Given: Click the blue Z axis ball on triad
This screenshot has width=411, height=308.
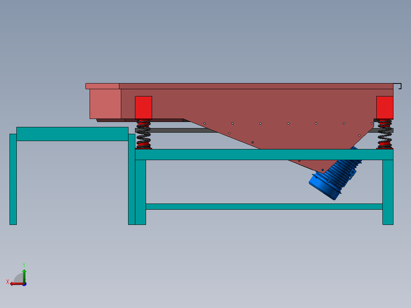Looking at the screenshot, I should (x=25, y=284).
